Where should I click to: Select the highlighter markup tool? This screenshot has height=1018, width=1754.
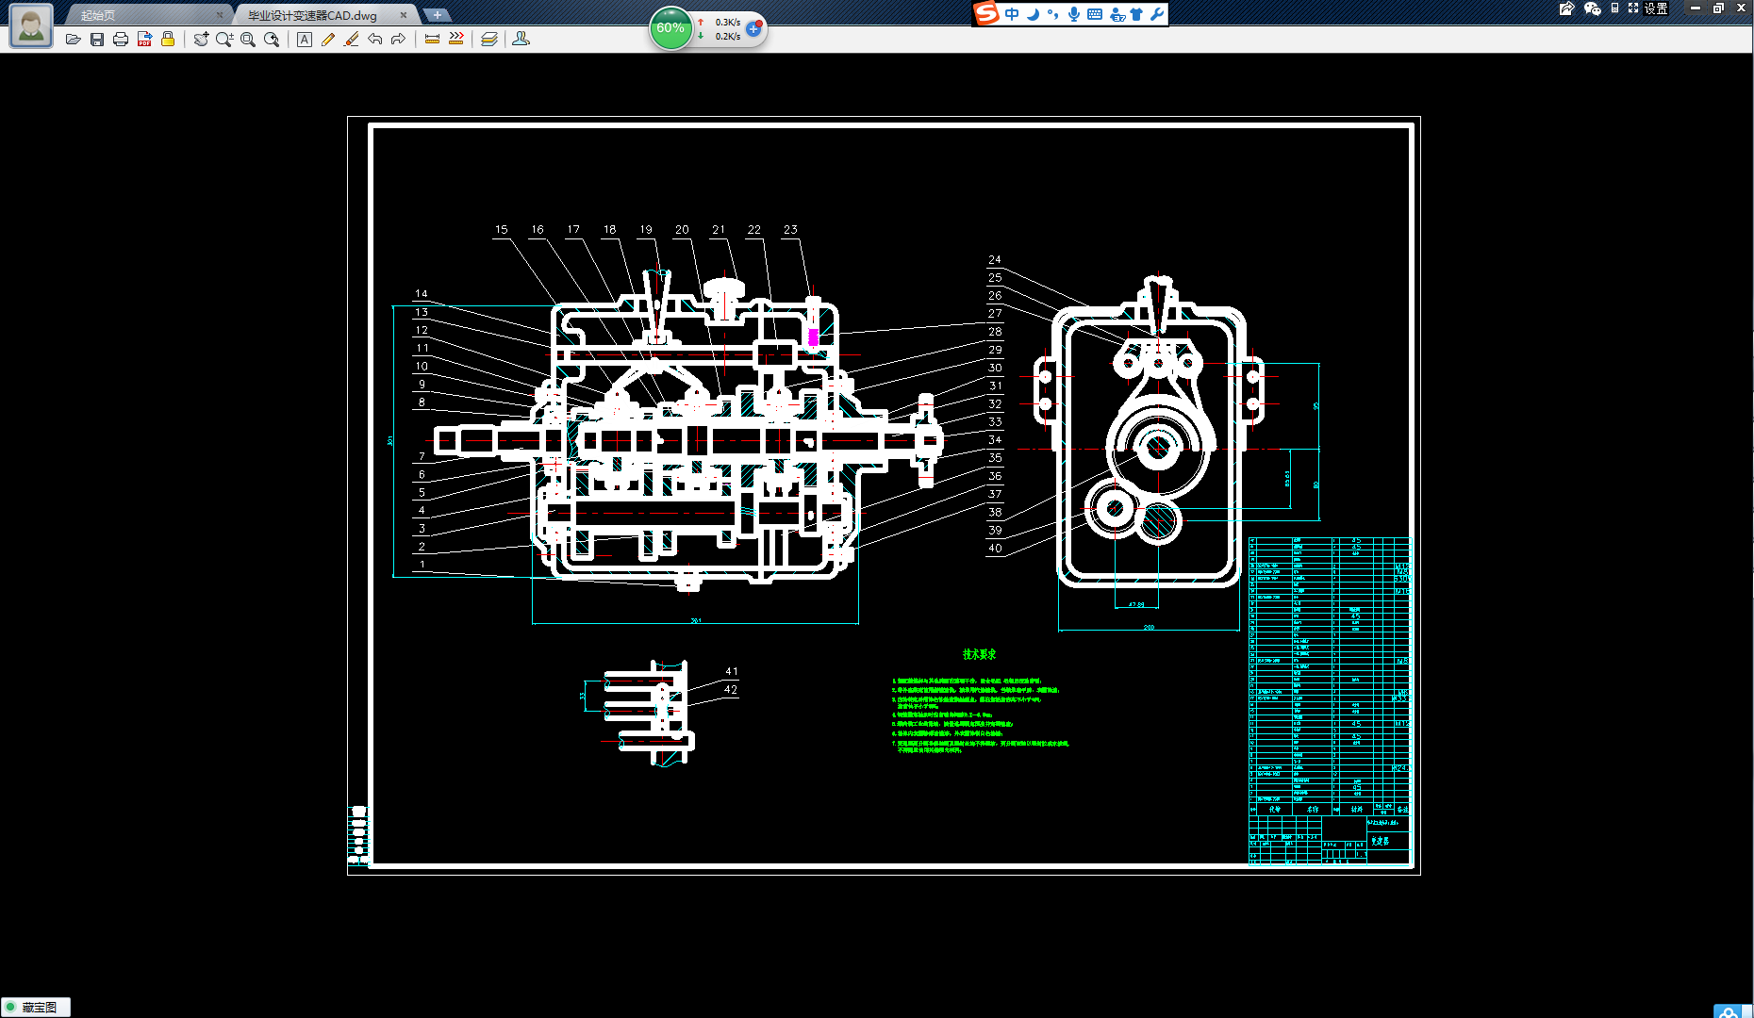point(352,40)
